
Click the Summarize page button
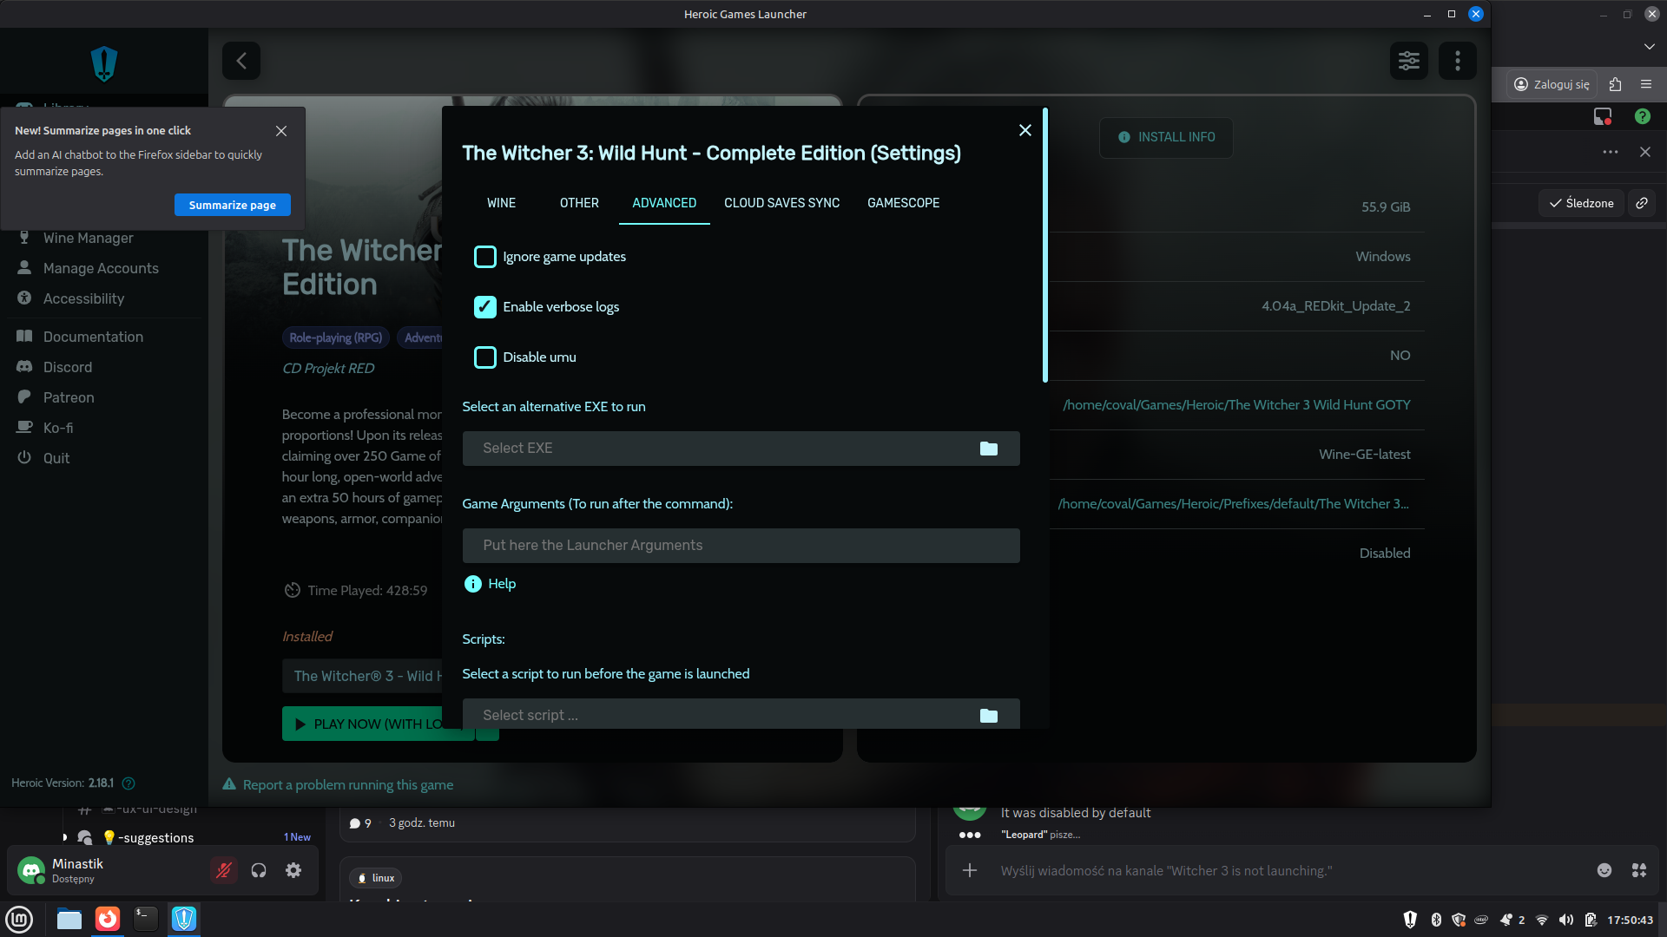coord(232,205)
